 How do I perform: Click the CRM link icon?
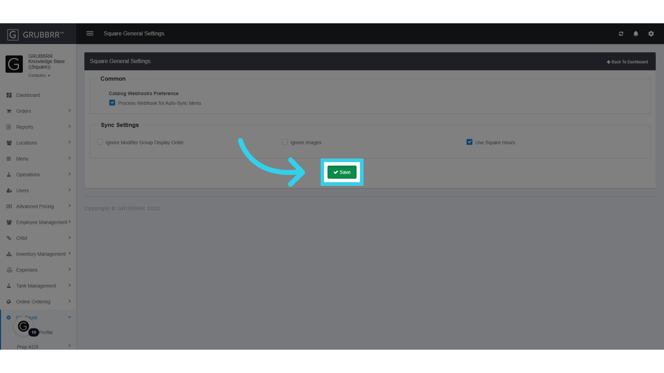(x=9, y=238)
